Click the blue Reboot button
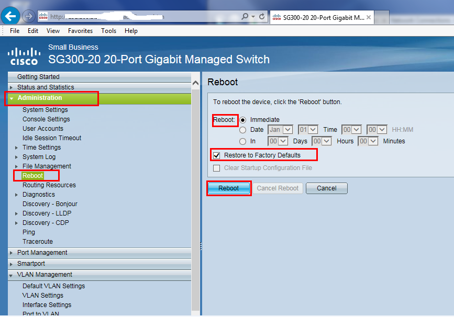 coord(229,188)
